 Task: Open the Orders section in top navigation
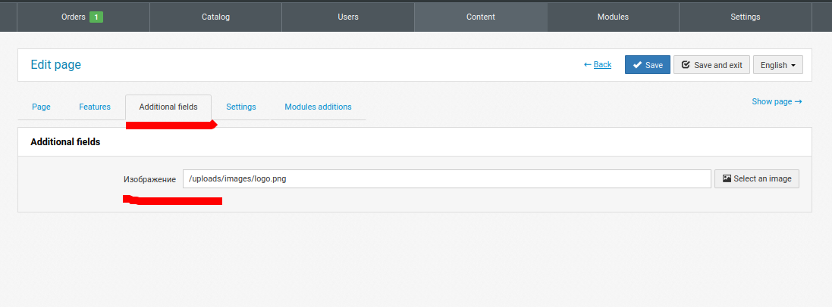coord(83,17)
